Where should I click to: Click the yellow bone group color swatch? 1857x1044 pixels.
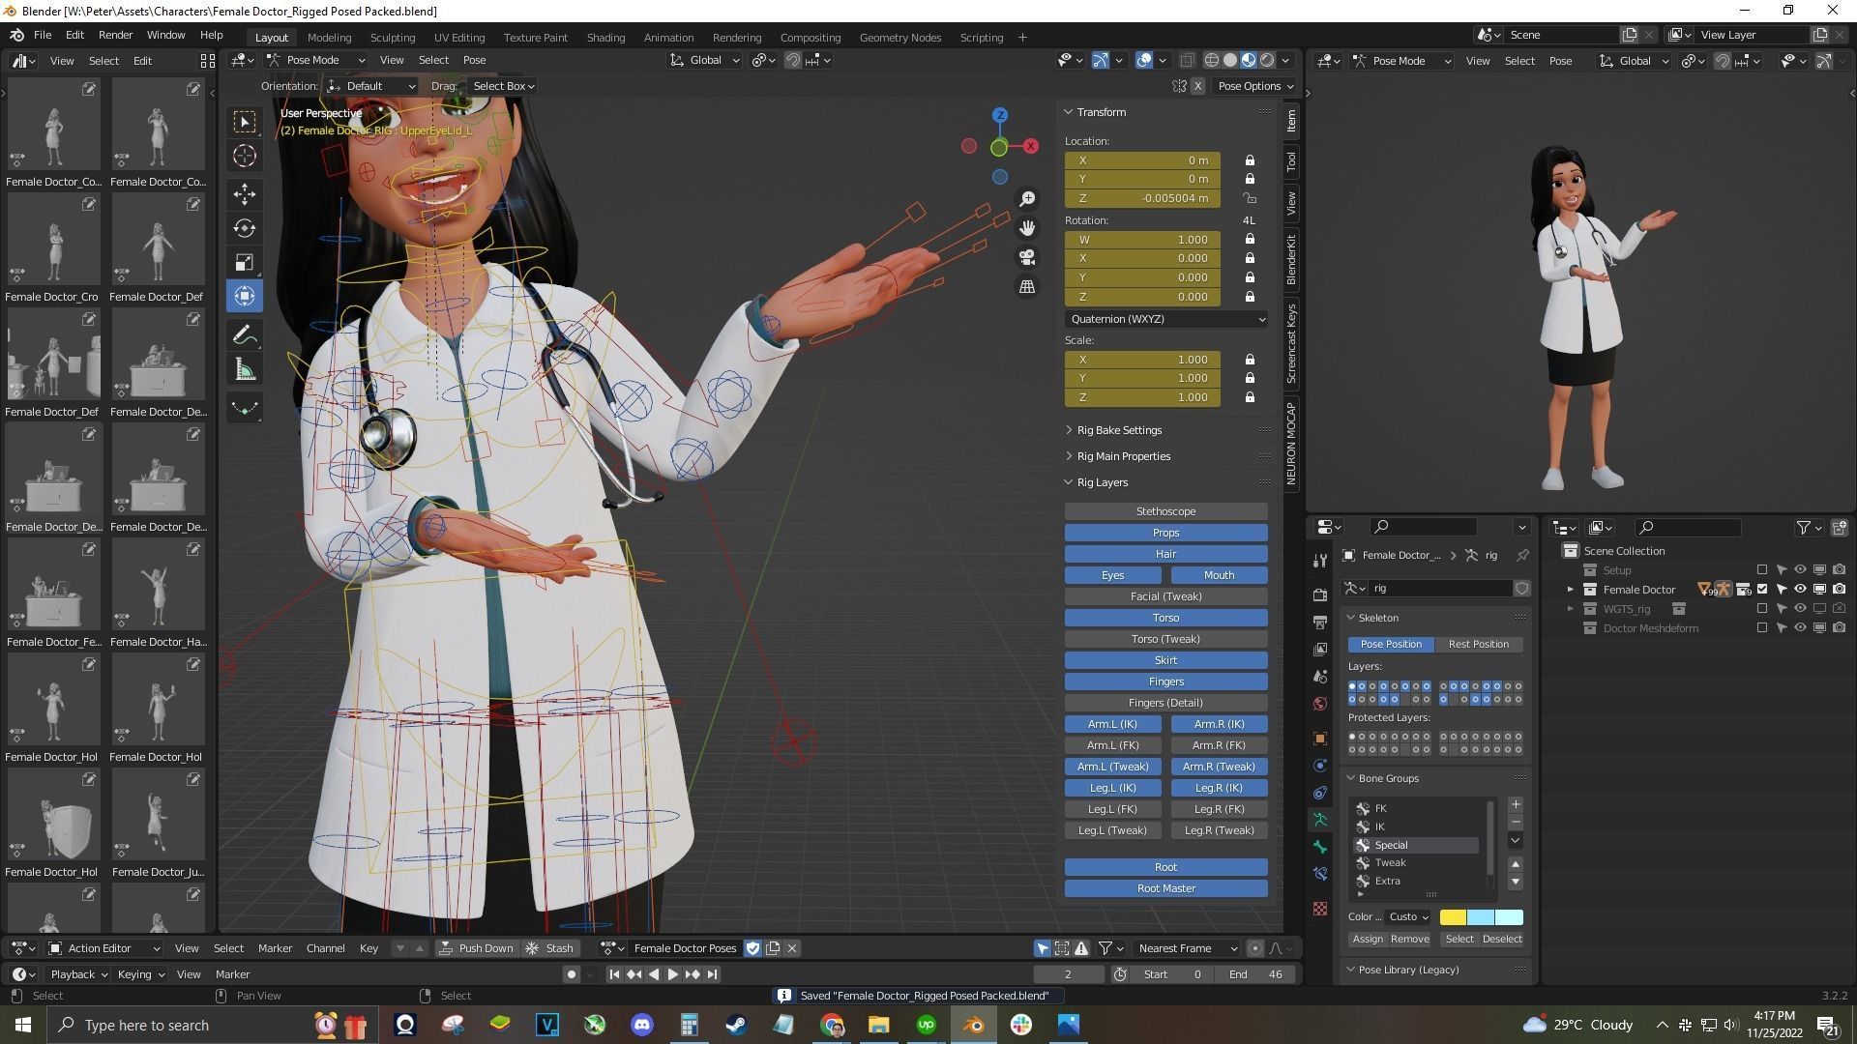click(1453, 917)
